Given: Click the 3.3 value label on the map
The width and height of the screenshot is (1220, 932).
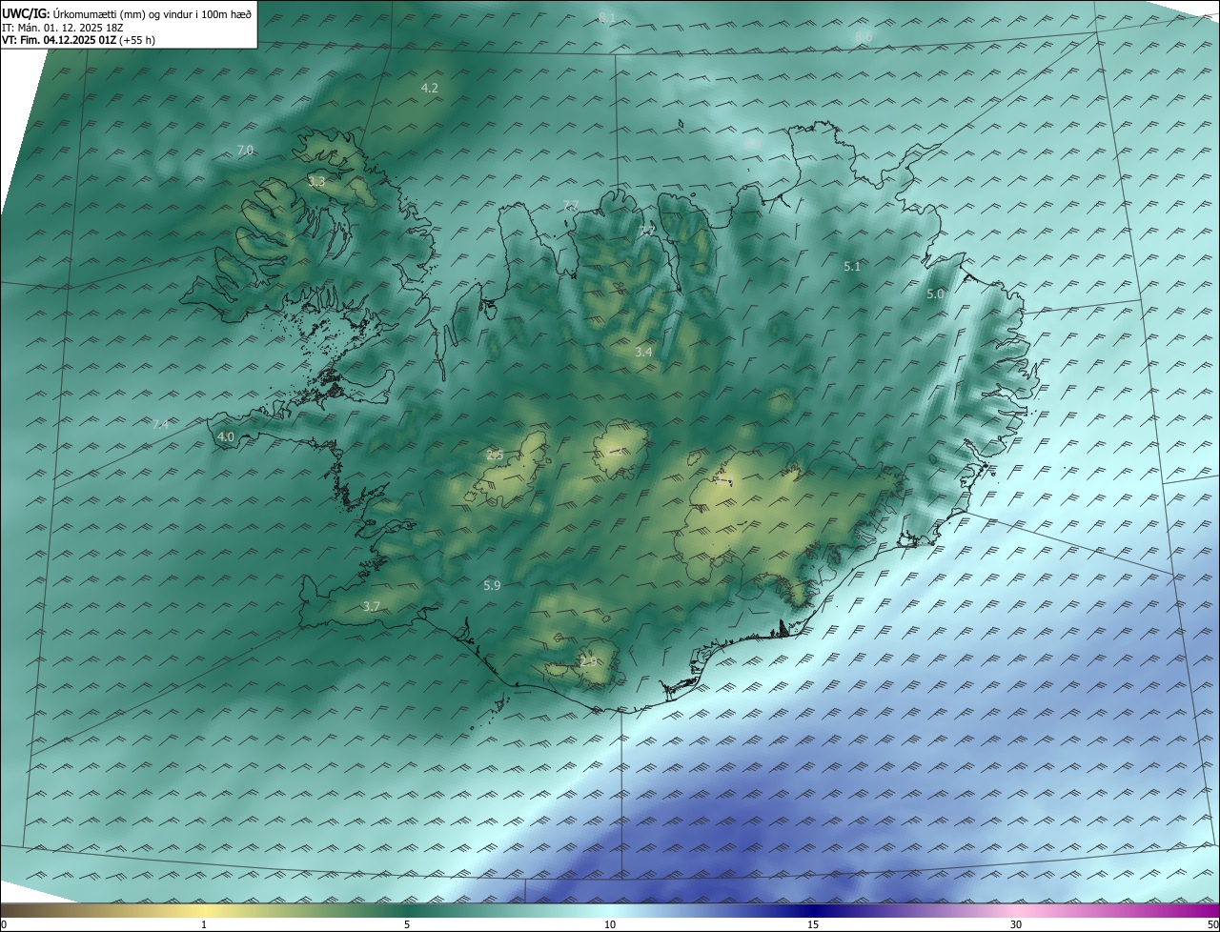Looking at the screenshot, I should (x=316, y=181).
